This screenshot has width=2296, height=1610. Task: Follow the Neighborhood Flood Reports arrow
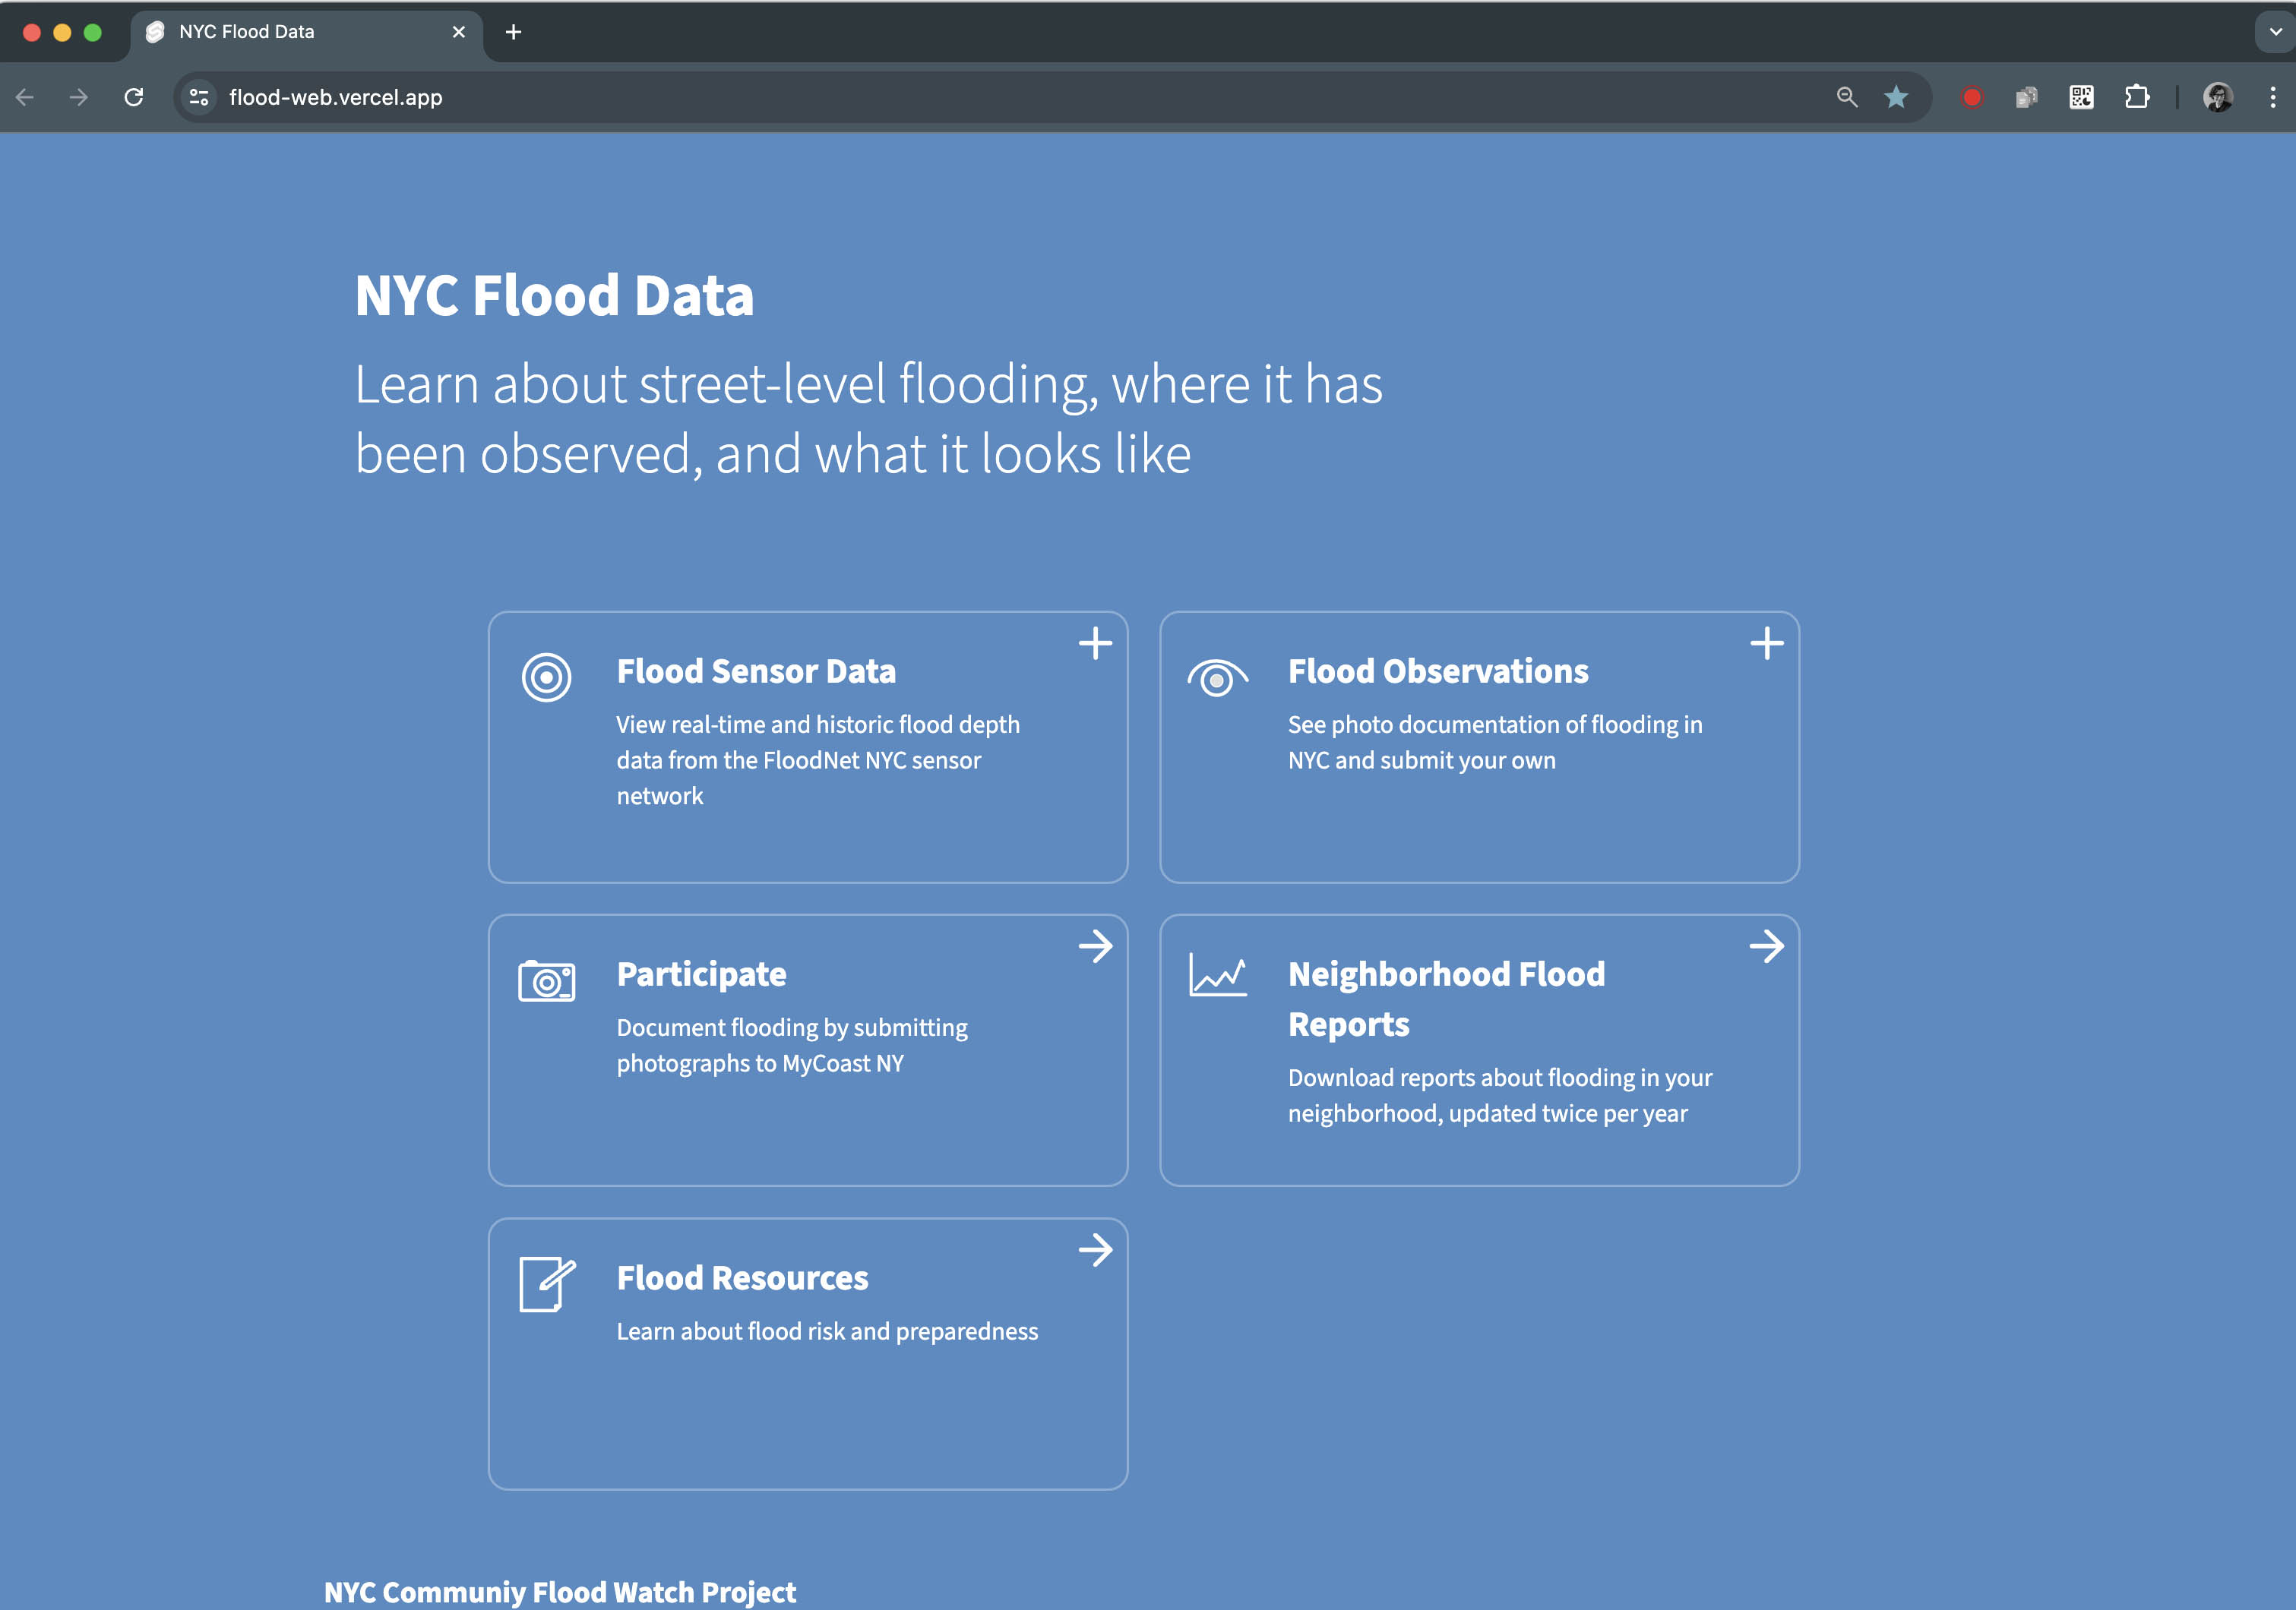pyautogui.click(x=1766, y=945)
